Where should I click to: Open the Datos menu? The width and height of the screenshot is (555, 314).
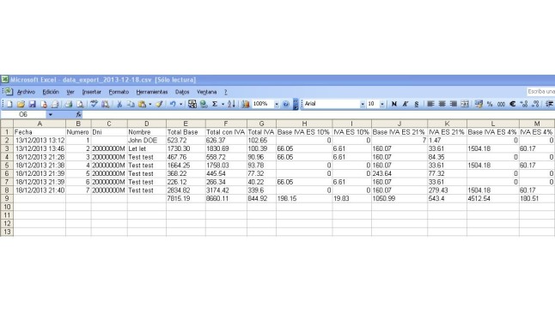(x=182, y=92)
